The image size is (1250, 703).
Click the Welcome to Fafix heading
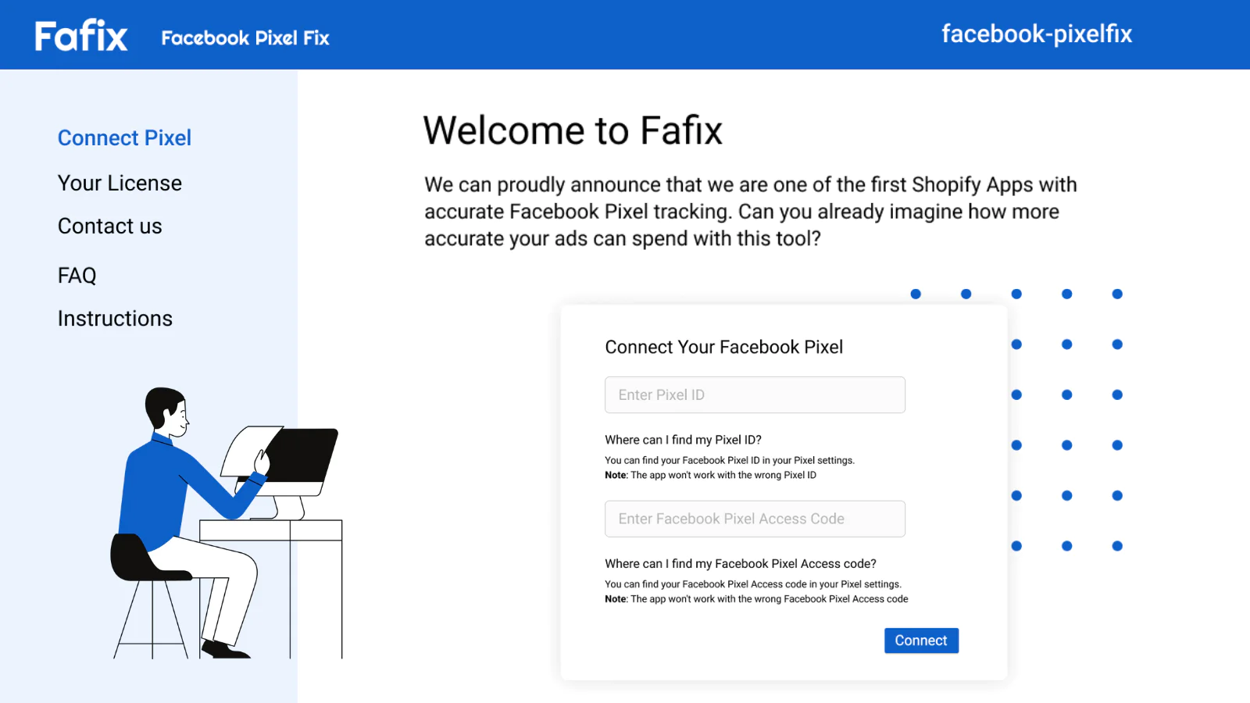(573, 130)
